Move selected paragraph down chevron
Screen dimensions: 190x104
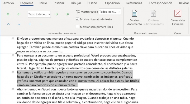pos(19,24)
